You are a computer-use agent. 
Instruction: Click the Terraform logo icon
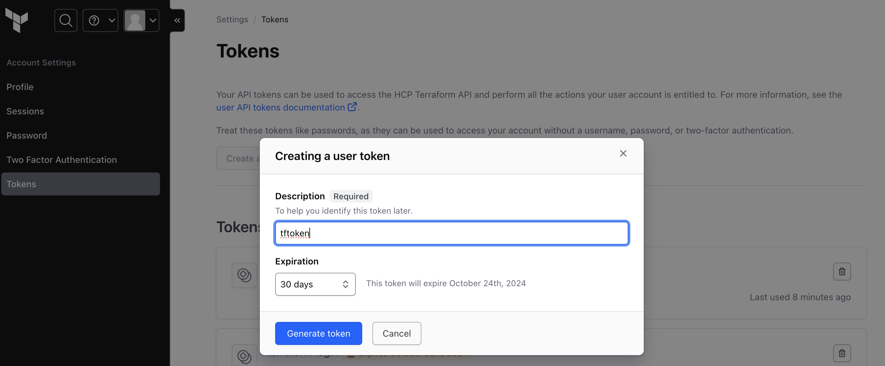[x=17, y=20]
